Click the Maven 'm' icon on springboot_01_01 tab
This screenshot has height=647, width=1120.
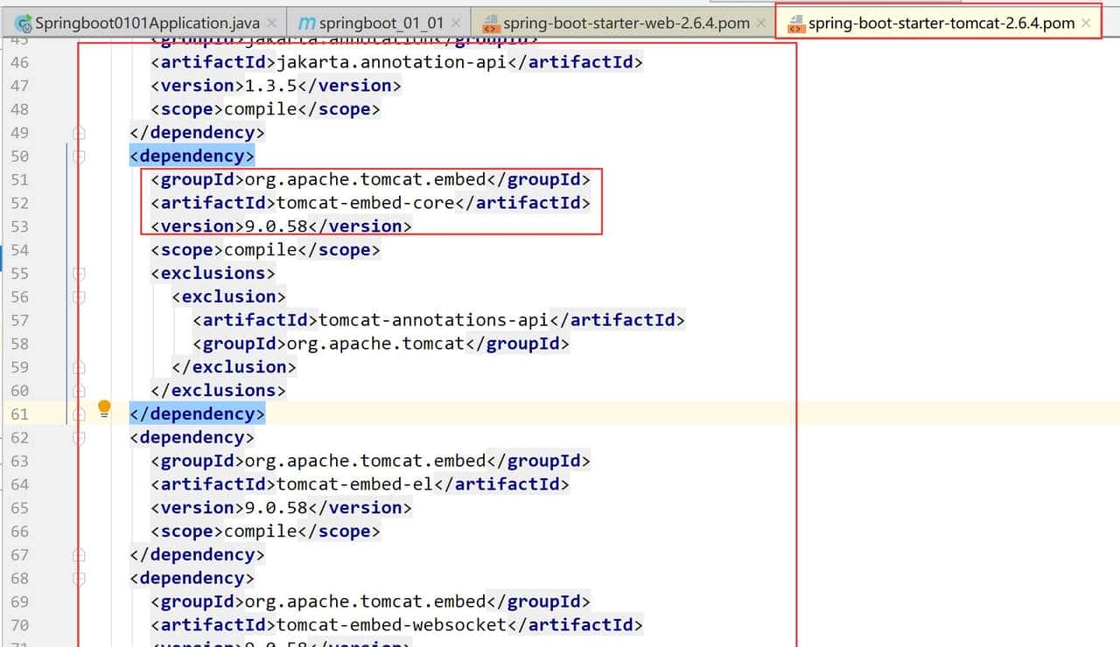pyautogui.click(x=306, y=23)
